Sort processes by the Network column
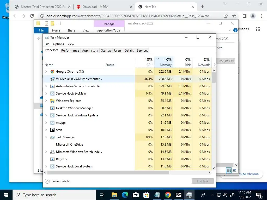 pyautogui.click(x=202, y=62)
